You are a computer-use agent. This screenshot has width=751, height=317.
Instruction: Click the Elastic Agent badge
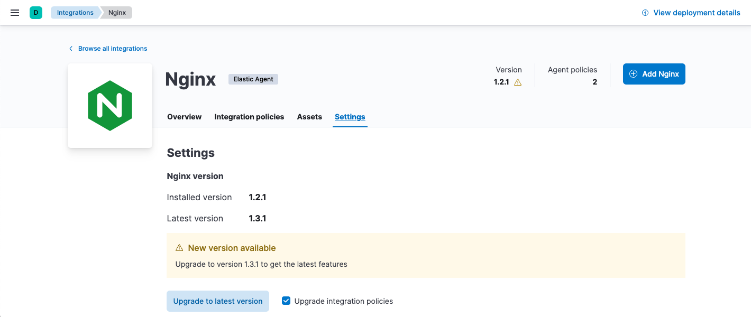(x=253, y=79)
